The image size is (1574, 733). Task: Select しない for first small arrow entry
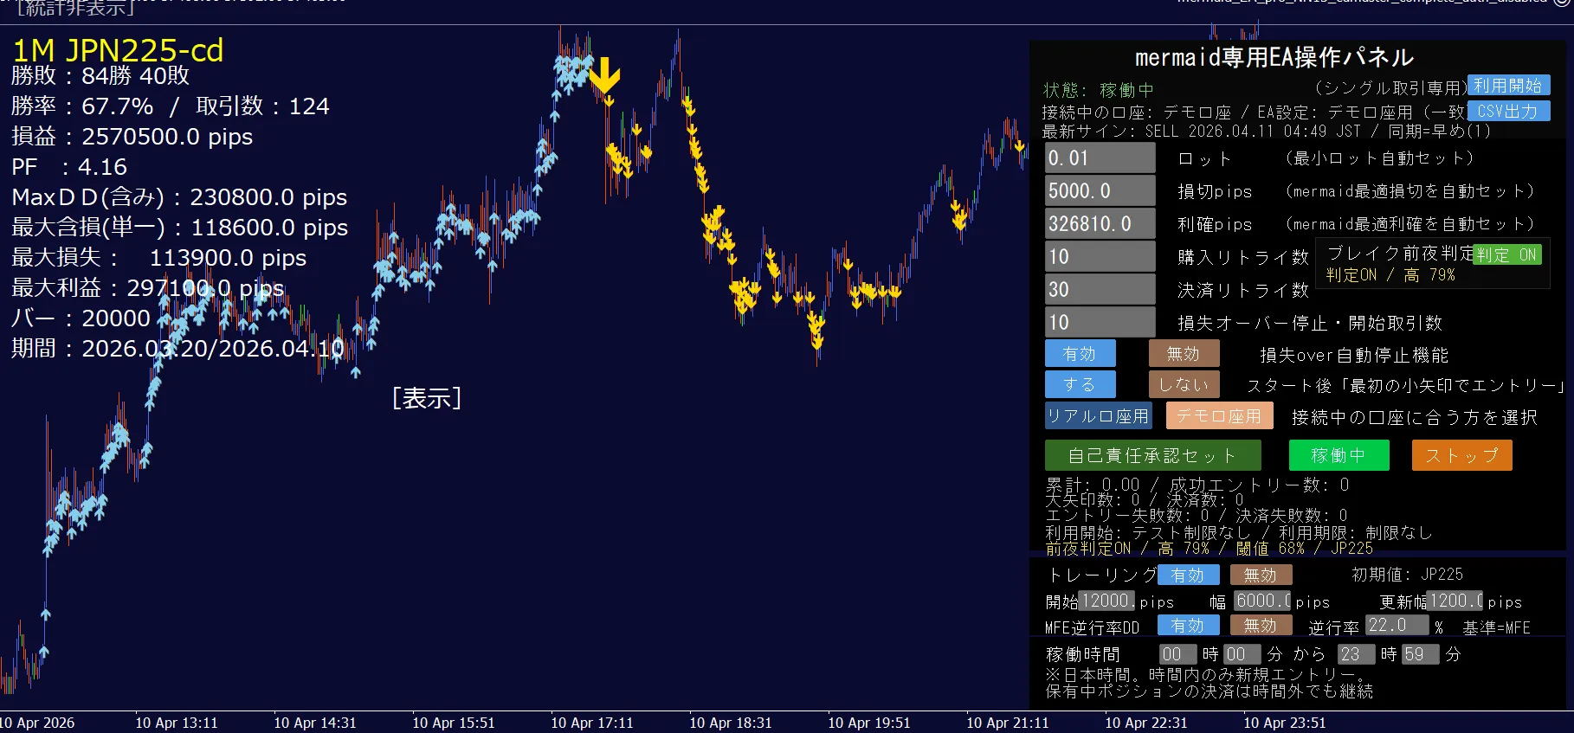point(1184,384)
